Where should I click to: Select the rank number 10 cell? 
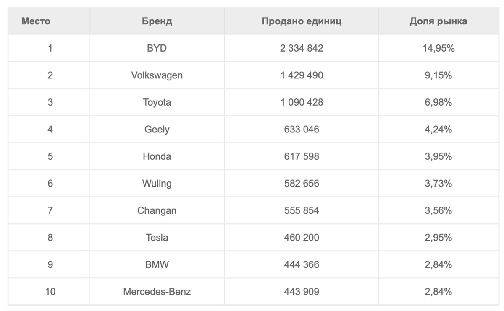point(50,292)
